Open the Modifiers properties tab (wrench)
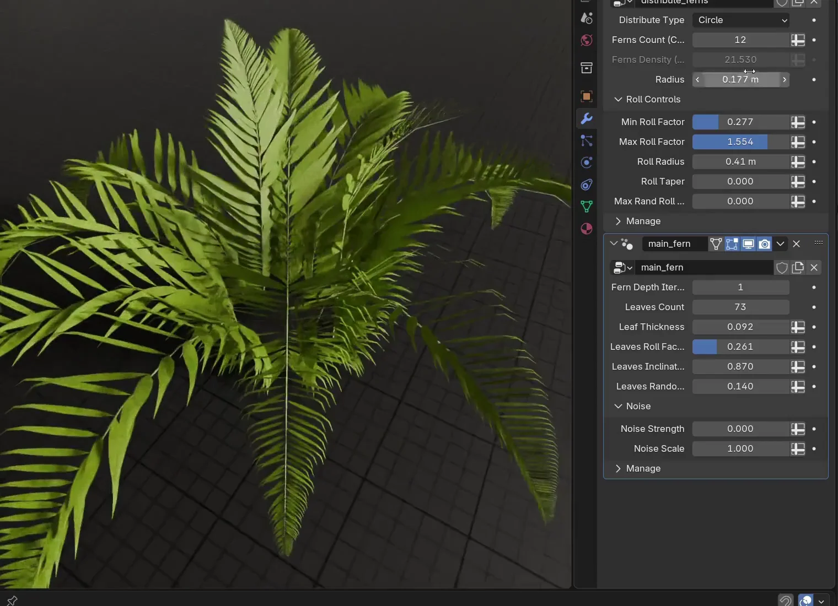 (587, 118)
